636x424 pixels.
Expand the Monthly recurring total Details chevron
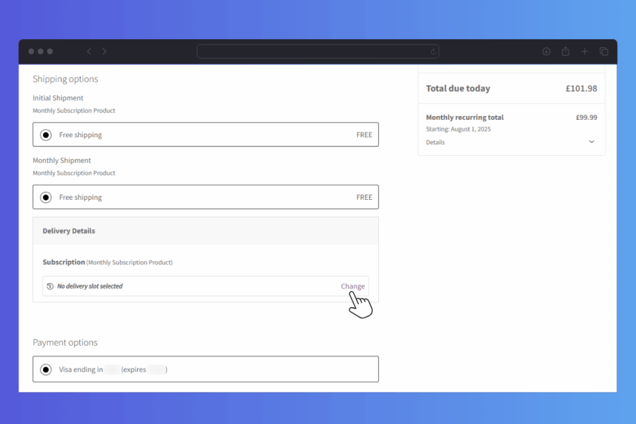click(592, 142)
